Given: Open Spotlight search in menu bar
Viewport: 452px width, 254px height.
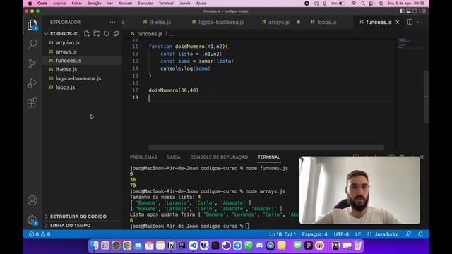Looking at the screenshot, I should click(363, 4).
